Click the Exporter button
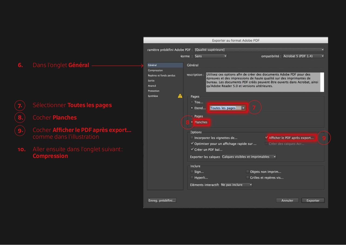346x245 pixels. [313, 200]
